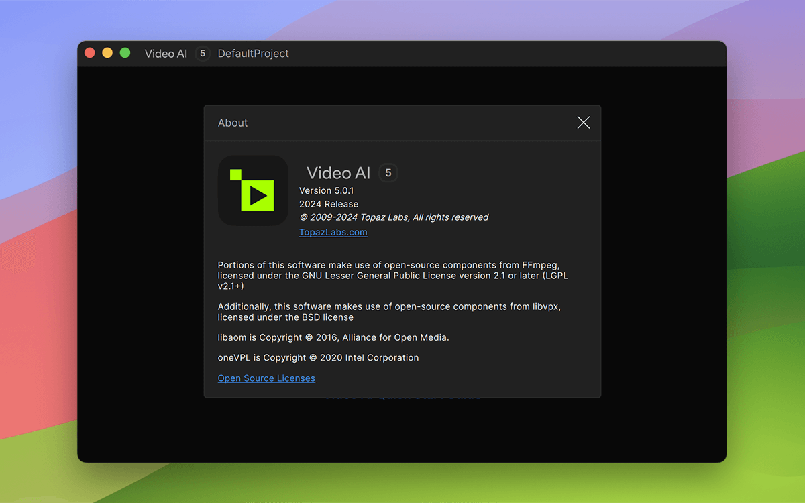Click the About dialog header title

[233, 123]
